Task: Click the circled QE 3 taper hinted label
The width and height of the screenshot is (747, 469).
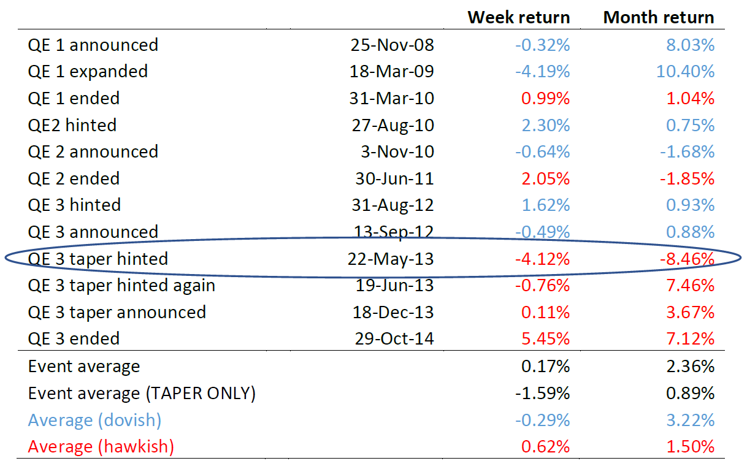Action: pos(98,259)
